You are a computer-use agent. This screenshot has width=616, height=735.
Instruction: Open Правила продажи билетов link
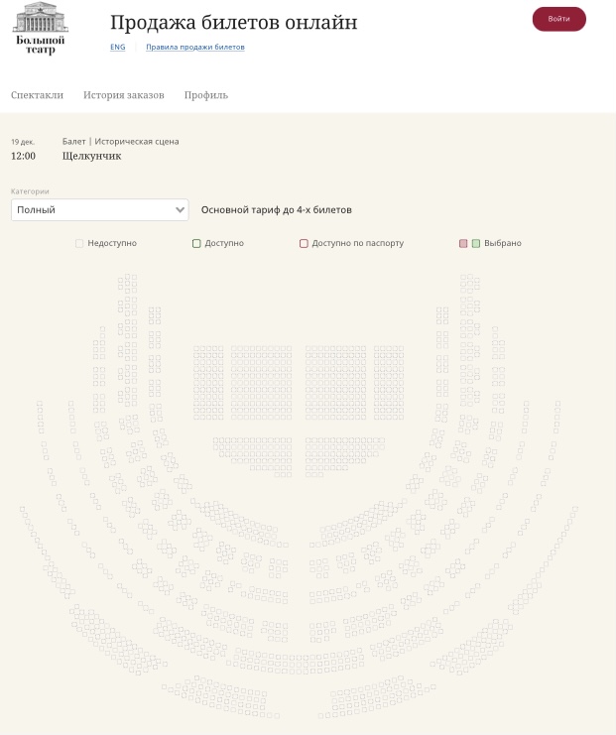pos(194,47)
